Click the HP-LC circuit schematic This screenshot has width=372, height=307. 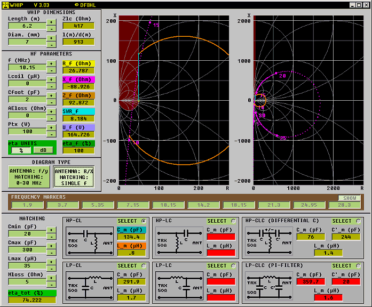[179, 242]
